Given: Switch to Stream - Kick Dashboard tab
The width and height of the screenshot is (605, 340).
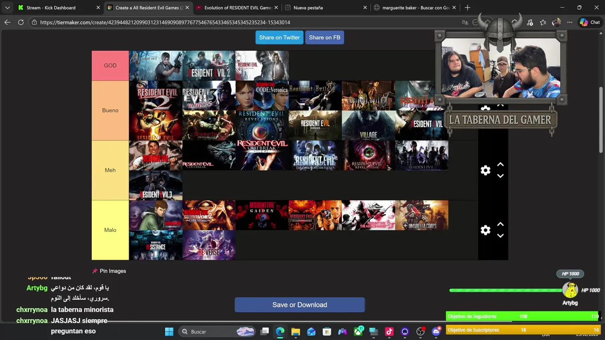Looking at the screenshot, I should (x=58, y=8).
